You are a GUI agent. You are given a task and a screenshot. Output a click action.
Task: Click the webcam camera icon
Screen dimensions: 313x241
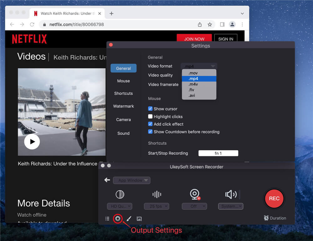coord(195,194)
